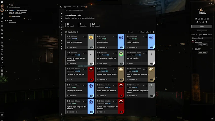215x121 pixels.
Task: Click Apply to Join for Rusty Cohort
Action: [x=203, y=45]
